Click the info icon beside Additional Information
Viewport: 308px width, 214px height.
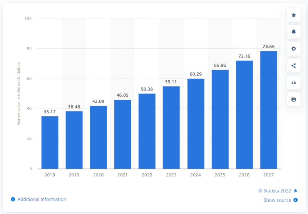(x=13, y=199)
